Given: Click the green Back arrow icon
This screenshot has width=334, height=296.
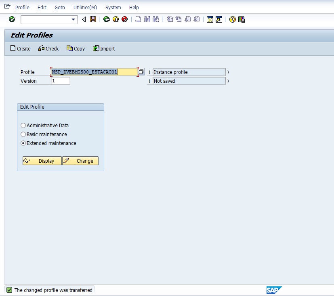Looking at the screenshot, I should pyautogui.click(x=107, y=19).
